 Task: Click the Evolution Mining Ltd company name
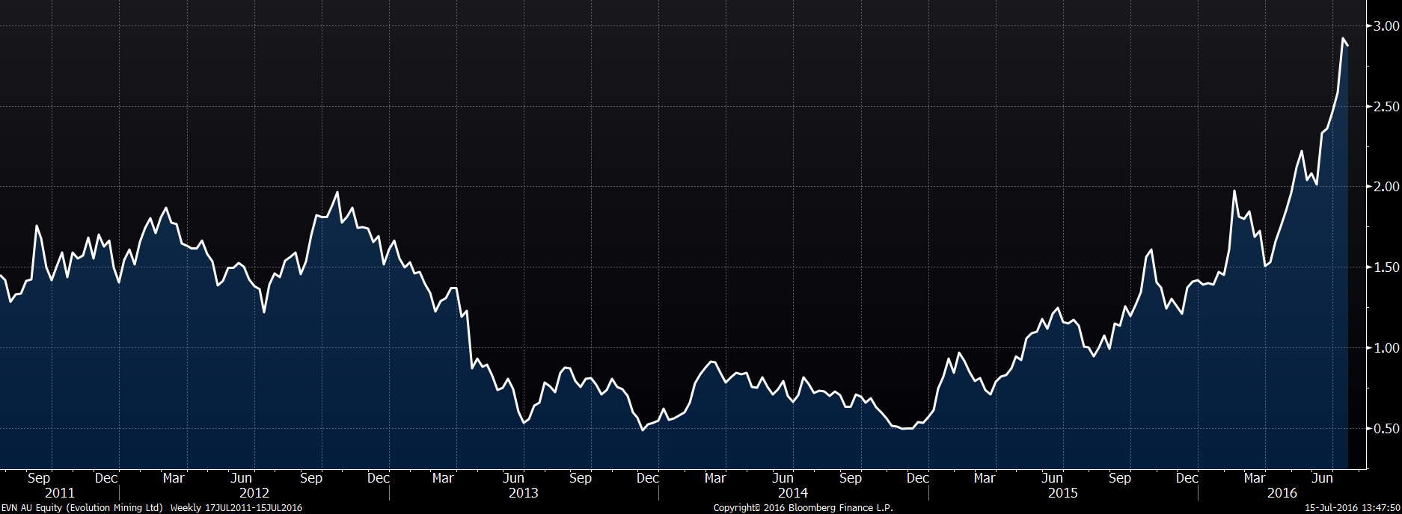pyautogui.click(x=115, y=508)
